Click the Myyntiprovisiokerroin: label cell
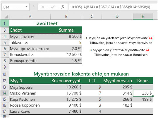Screen dimensions: 158x118 coord(30,49)
